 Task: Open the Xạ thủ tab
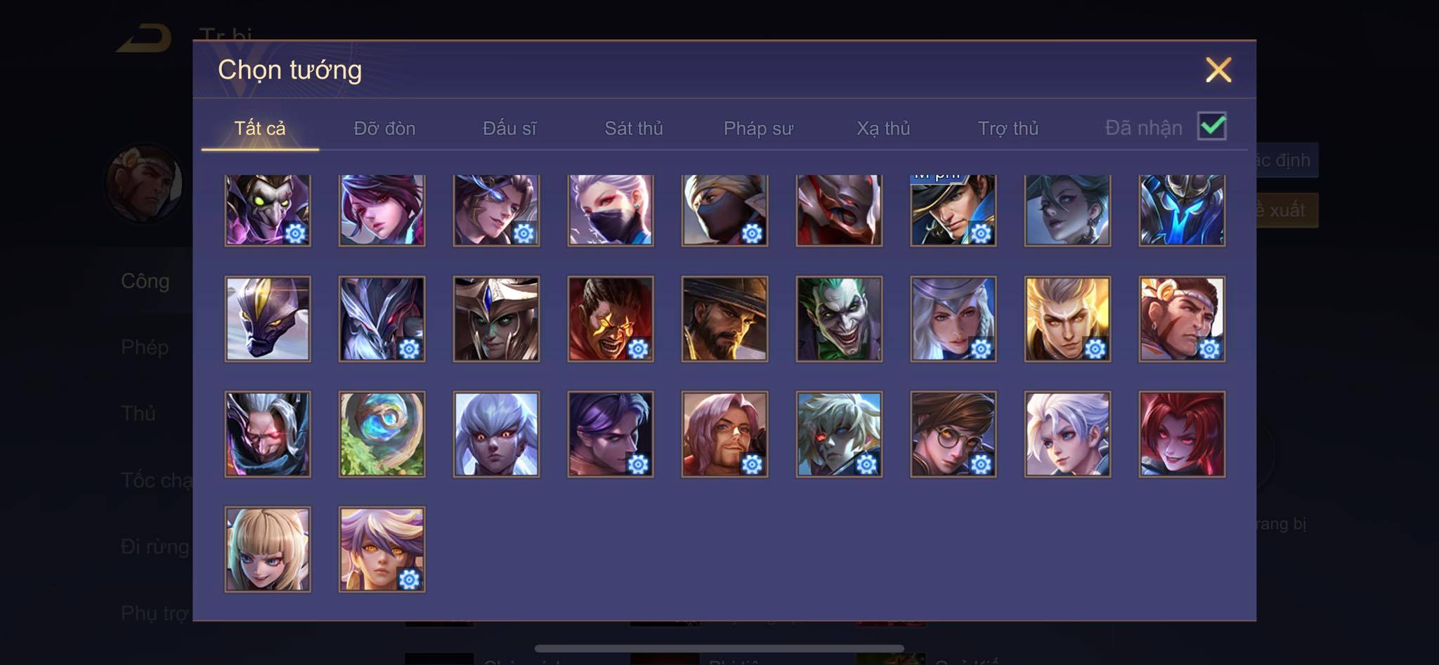pos(883,129)
